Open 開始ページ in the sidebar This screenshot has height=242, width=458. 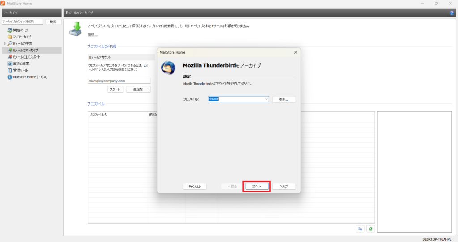click(21, 30)
